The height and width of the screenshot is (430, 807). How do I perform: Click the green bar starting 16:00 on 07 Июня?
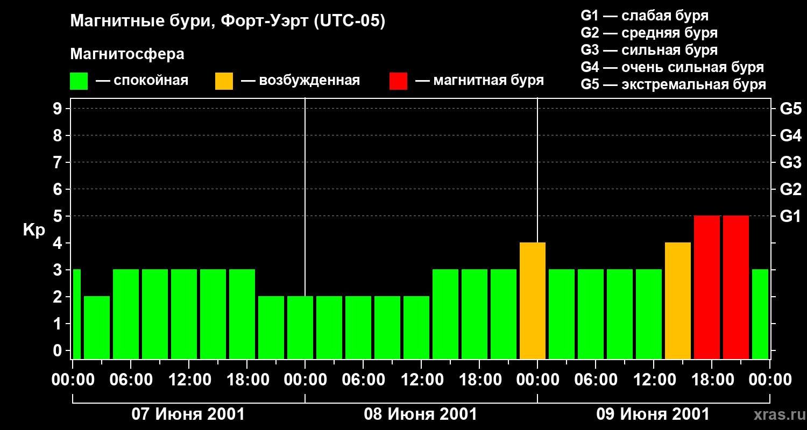click(242, 314)
